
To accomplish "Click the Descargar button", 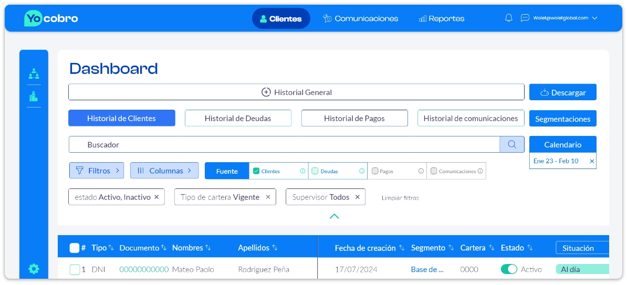I will (x=562, y=92).
